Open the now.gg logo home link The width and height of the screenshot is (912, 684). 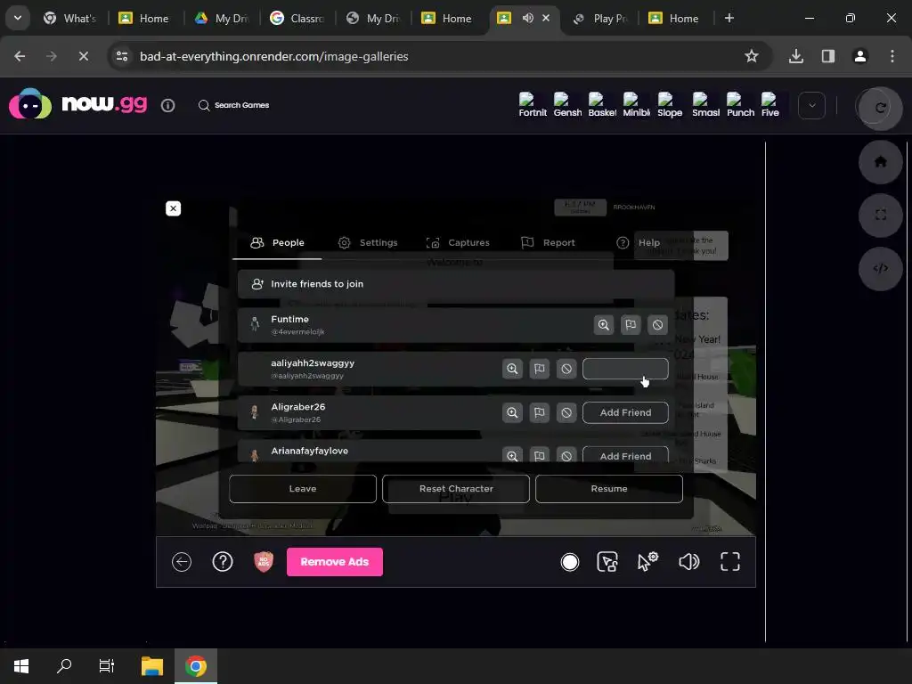tap(78, 104)
